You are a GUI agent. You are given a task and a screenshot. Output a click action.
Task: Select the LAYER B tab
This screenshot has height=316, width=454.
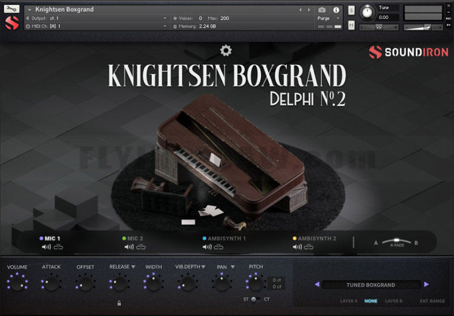(x=393, y=301)
